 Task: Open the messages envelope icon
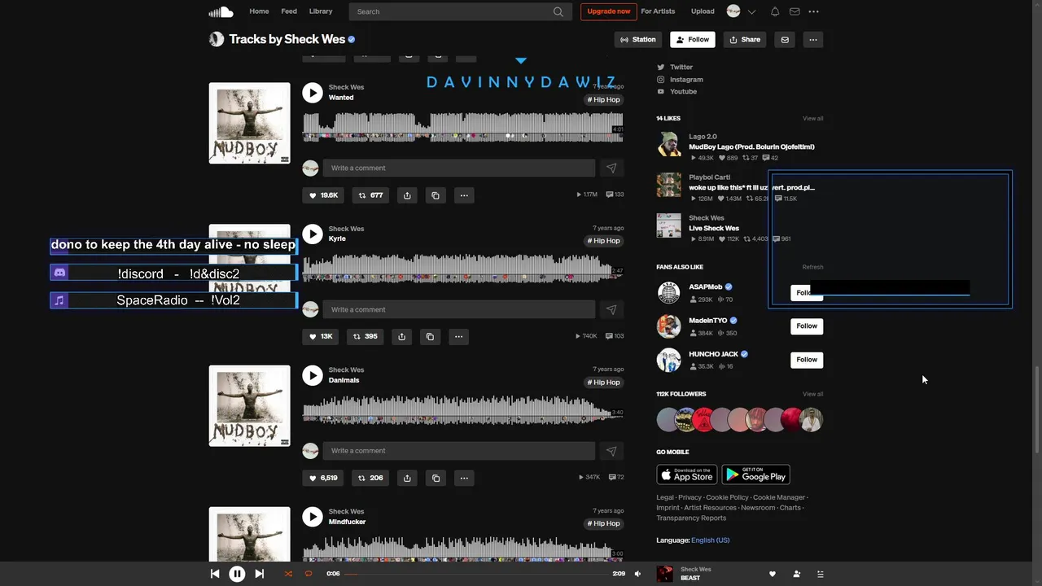click(795, 11)
